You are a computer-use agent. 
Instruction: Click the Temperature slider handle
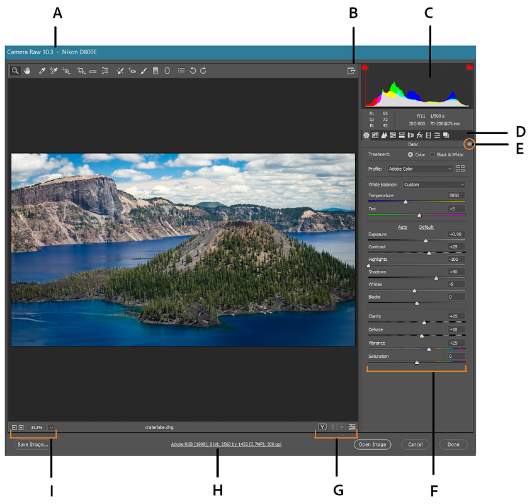coord(405,202)
